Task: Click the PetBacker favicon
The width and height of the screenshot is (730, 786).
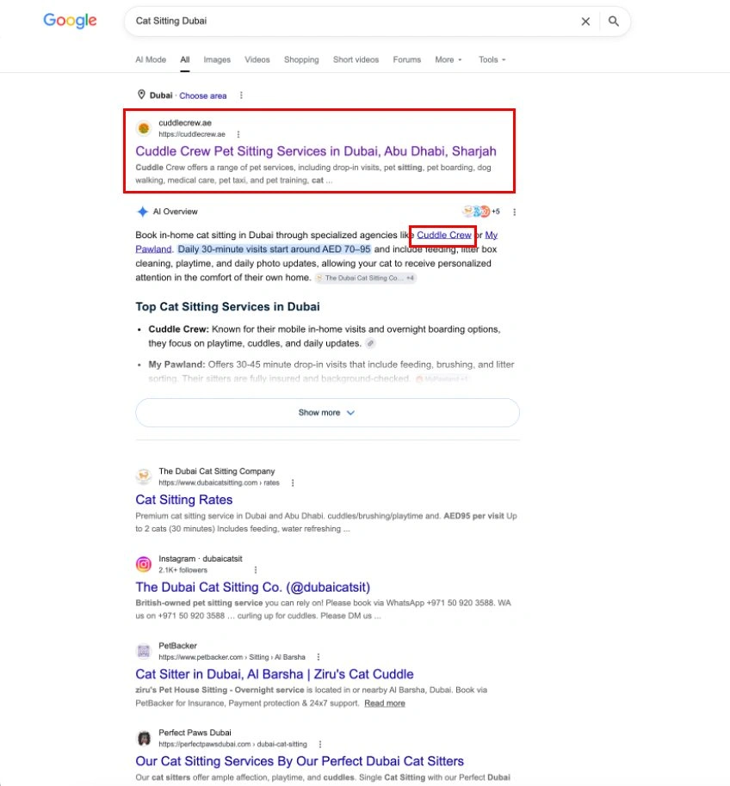Action: 144,651
